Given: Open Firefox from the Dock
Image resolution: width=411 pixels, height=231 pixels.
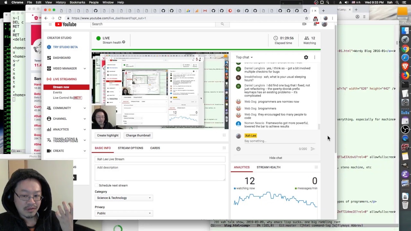Looking at the screenshot, I should tap(405, 75).
